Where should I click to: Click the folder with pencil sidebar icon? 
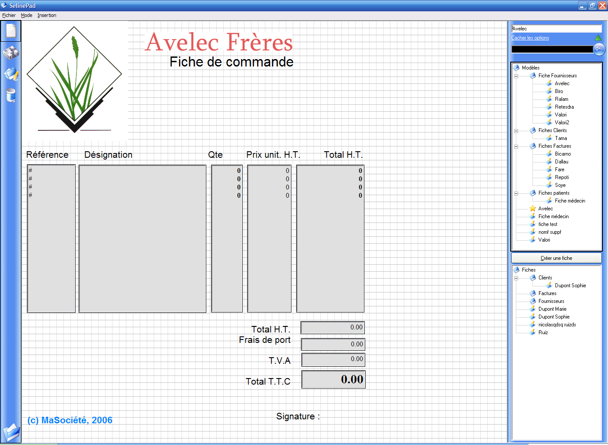click(11, 74)
